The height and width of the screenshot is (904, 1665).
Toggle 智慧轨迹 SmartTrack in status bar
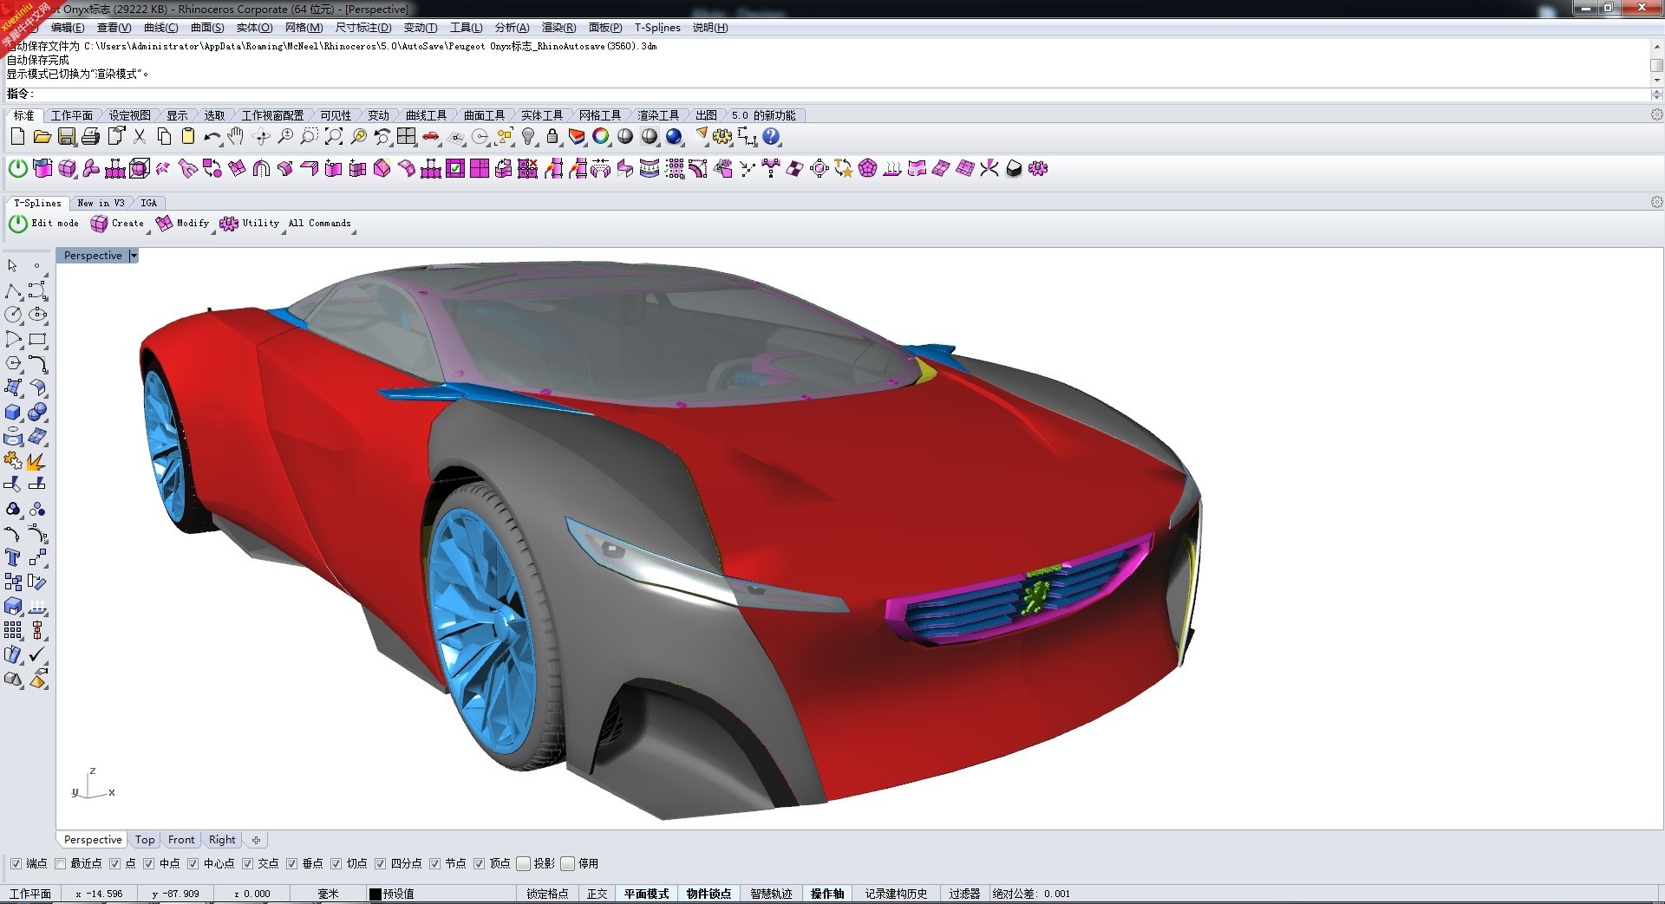(x=771, y=894)
